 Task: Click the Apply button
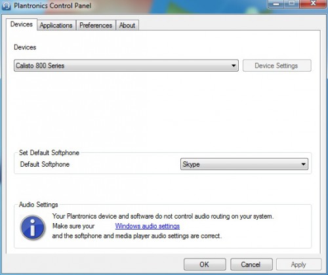[x=298, y=264]
